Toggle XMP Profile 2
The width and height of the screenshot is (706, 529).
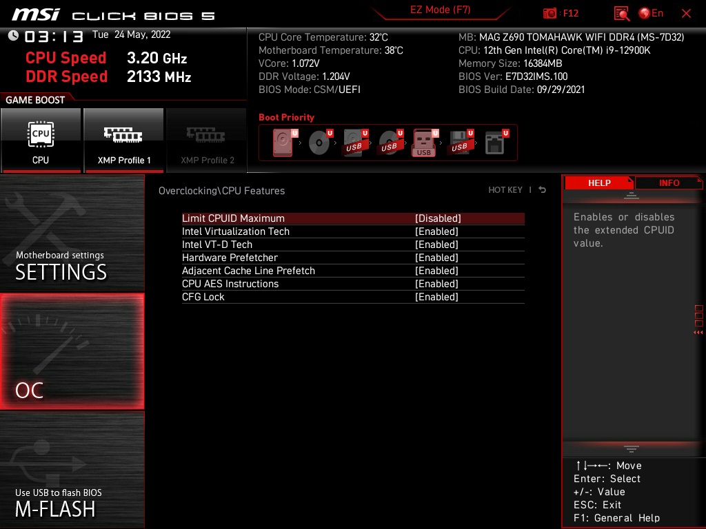(x=207, y=141)
